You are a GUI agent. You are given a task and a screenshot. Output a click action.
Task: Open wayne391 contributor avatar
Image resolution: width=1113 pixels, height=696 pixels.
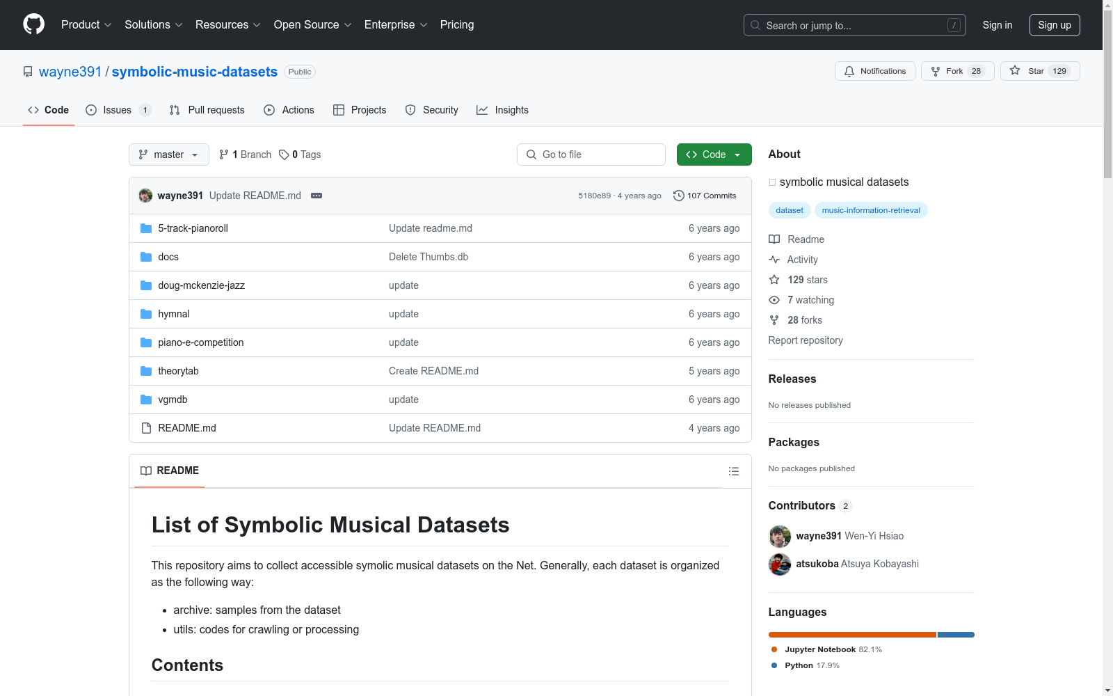point(780,536)
